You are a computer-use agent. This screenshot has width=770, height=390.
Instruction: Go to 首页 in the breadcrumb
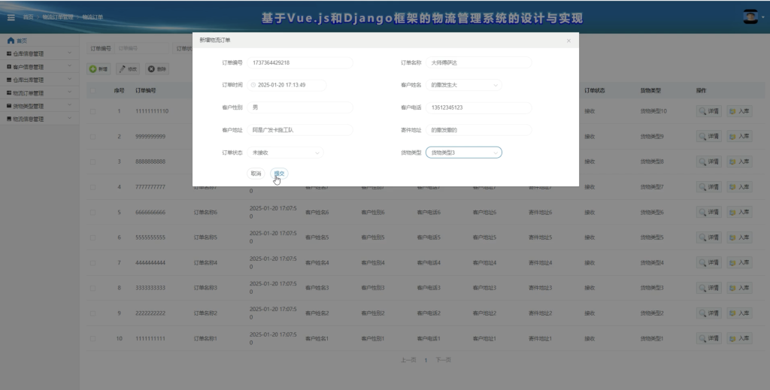tap(28, 17)
